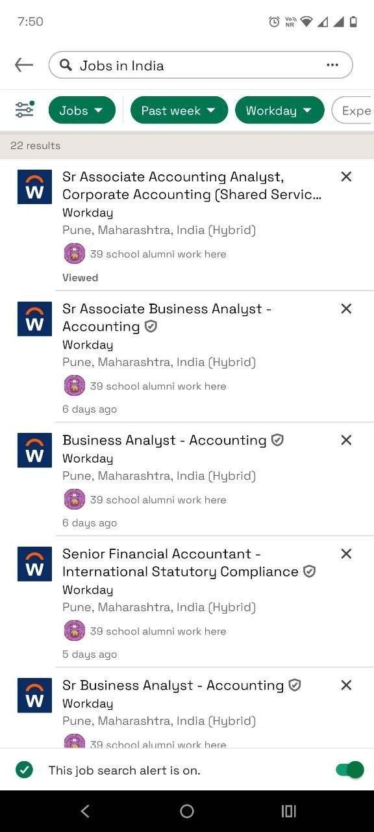Expand the Jobs filter dropdown
Screen dimensions: 374x832
(x=82, y=110)
